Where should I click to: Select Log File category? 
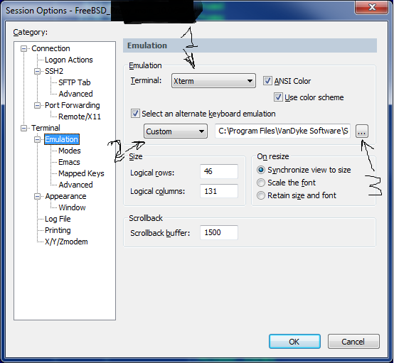[58, 220]
